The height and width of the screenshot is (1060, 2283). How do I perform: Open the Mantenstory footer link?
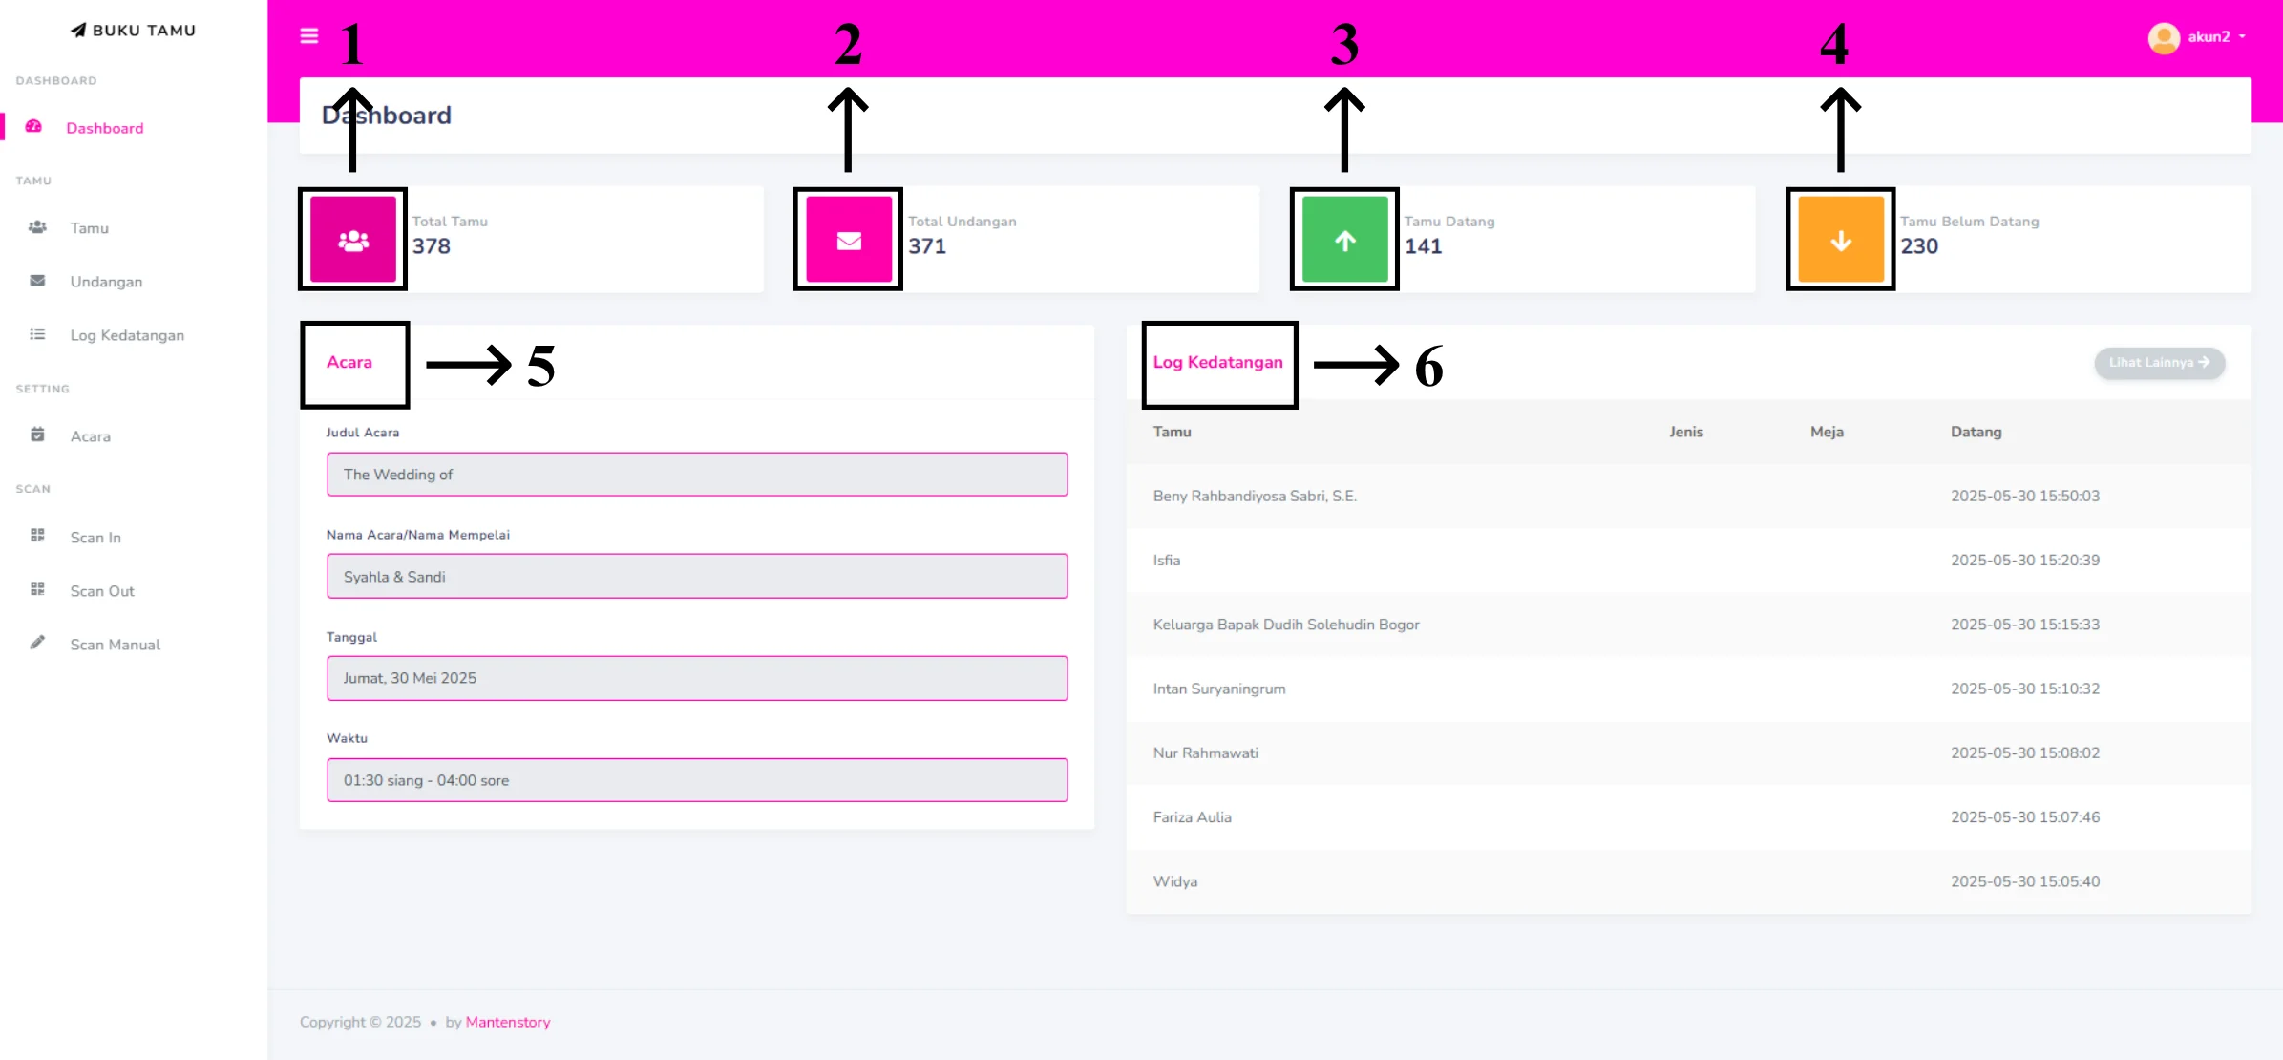507,1022
